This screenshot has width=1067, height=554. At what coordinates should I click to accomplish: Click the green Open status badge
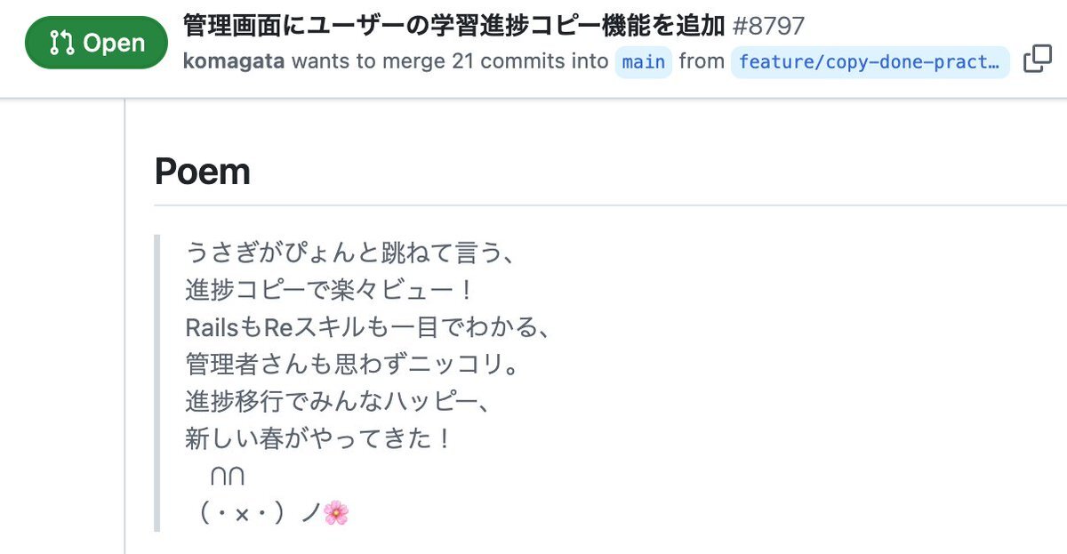click(x=97, y=43)
